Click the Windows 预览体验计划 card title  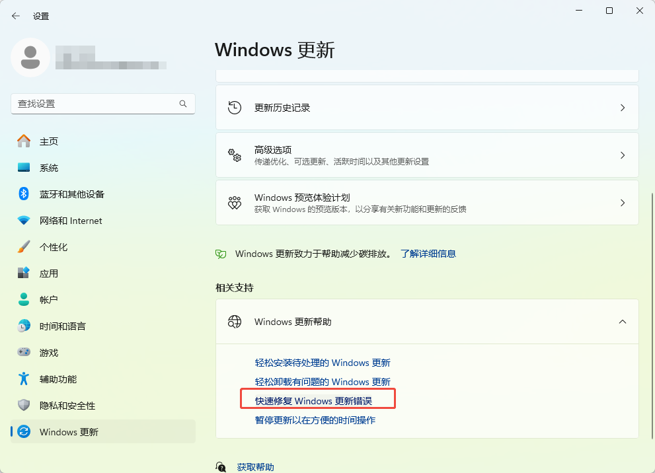302,197
